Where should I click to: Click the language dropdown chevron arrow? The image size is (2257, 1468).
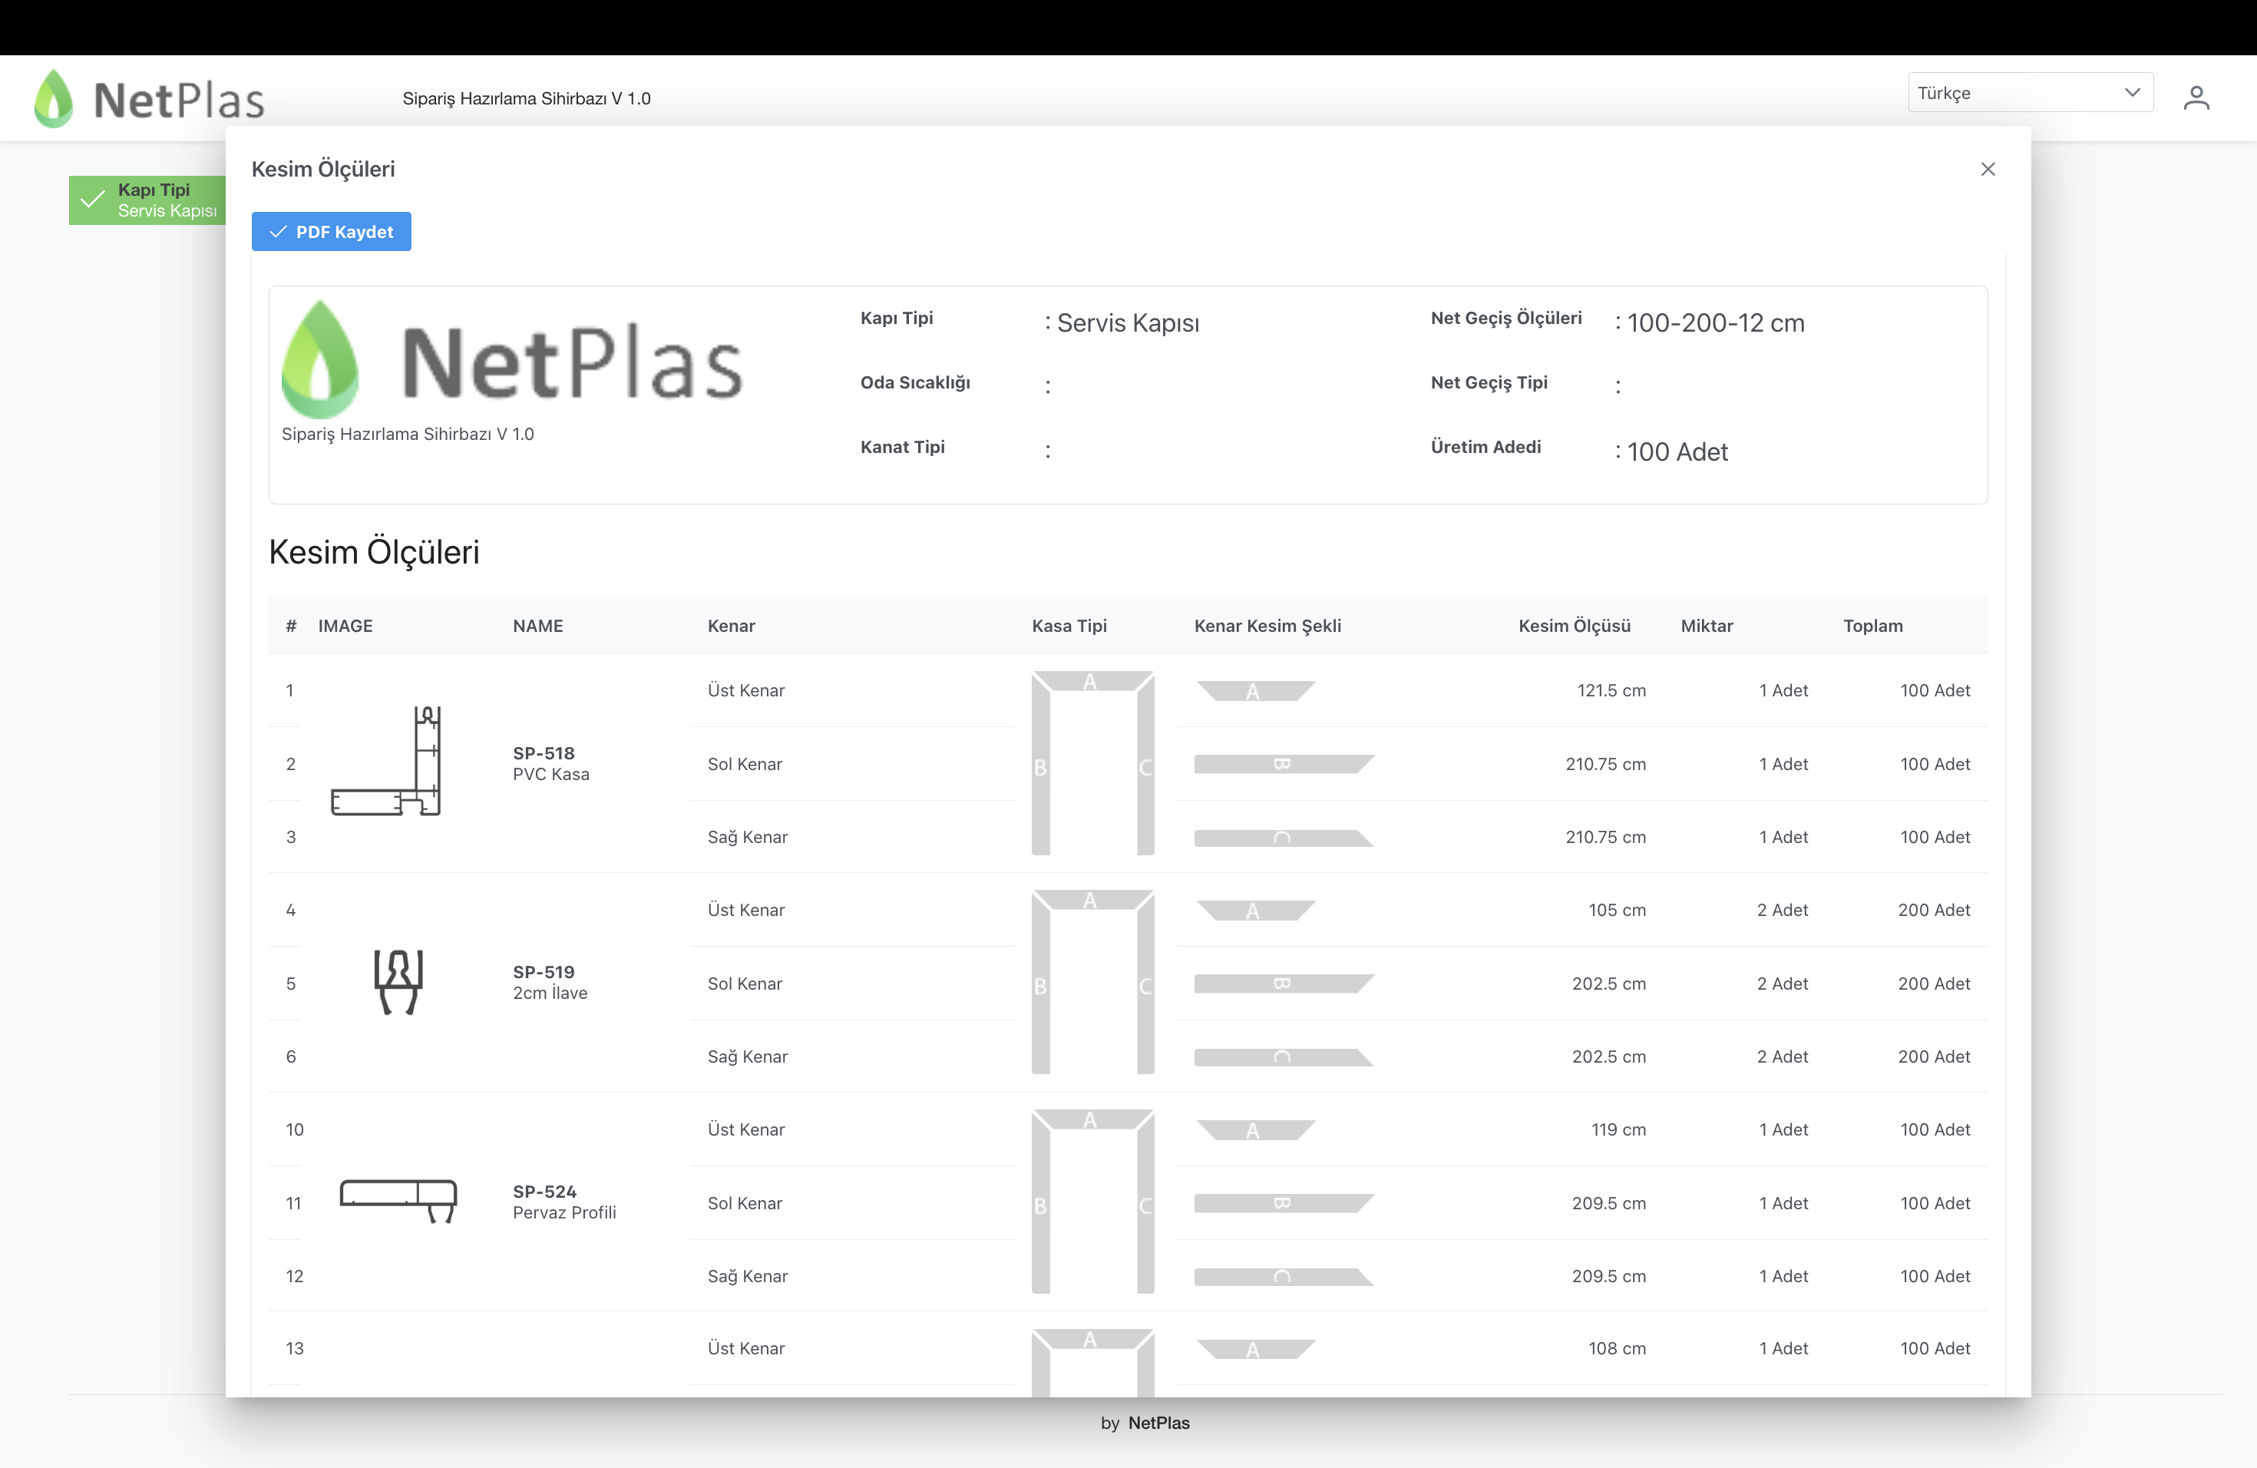tap(2132, 93)
